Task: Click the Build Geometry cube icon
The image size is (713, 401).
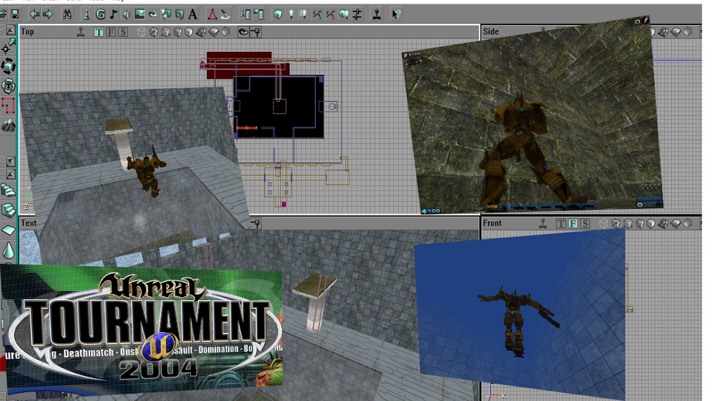Action: coord(278,14)
